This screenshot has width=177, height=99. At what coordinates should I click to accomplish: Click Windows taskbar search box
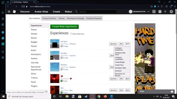tap(29, 97)
